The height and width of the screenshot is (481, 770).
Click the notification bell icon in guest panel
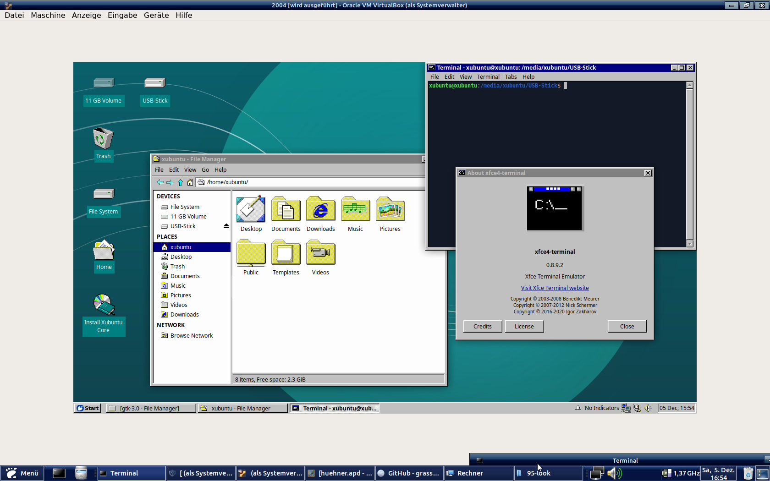click(578, 408)
